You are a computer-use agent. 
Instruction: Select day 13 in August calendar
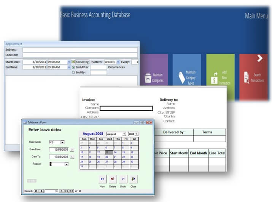pos(109,153)
